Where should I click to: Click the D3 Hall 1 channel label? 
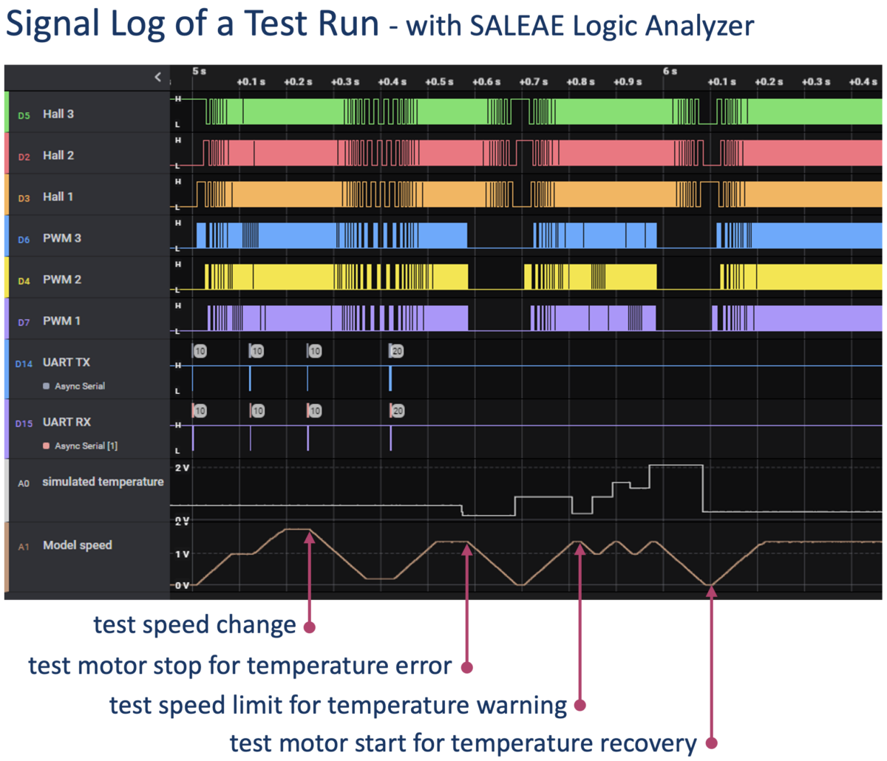click(58, 197)
